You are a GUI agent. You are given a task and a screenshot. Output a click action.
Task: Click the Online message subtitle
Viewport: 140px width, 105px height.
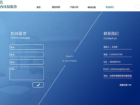point(20,38)
